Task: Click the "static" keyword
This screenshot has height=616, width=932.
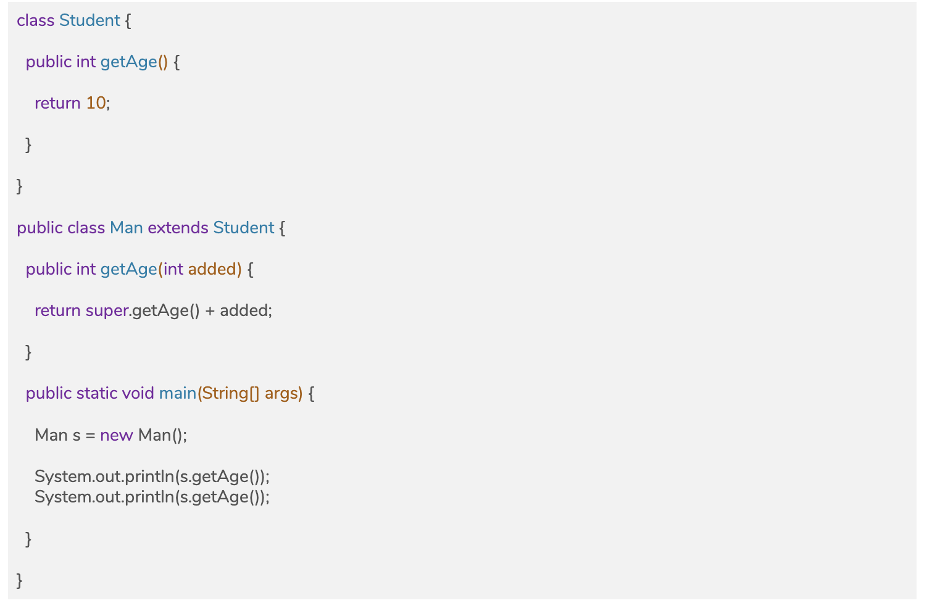Action: [97, 393]
